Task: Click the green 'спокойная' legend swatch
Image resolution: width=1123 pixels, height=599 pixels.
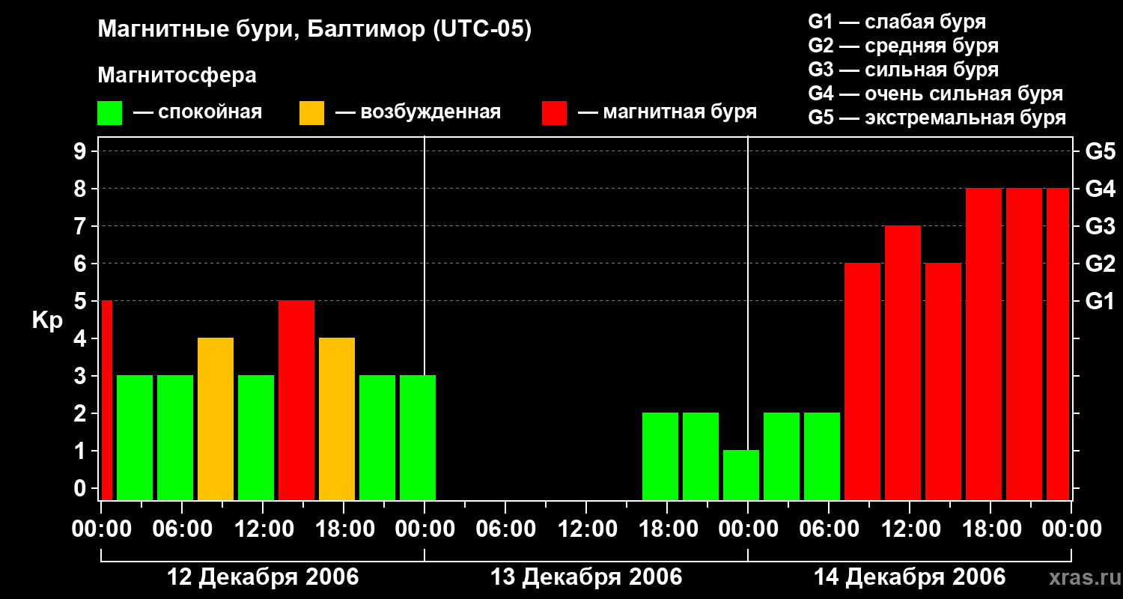Action: [x=109, y=112]
